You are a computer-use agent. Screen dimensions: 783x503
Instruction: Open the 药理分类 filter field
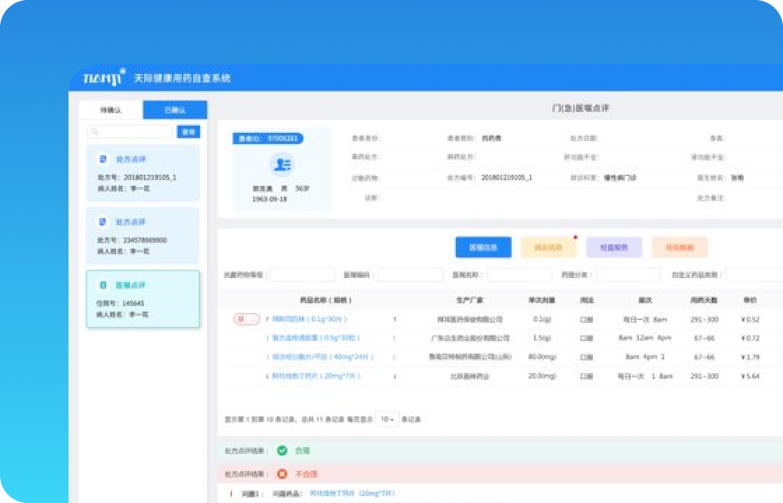click(x=628, y=275)
